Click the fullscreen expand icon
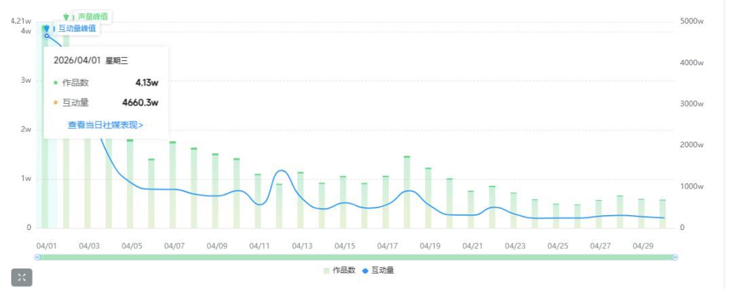Viewport: 733px width, 289px height. click(x=22, y=277)
